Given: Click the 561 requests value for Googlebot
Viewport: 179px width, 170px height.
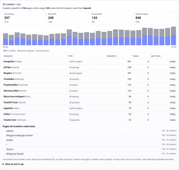Looking at the screenshot, I should (x=129, y=62).
